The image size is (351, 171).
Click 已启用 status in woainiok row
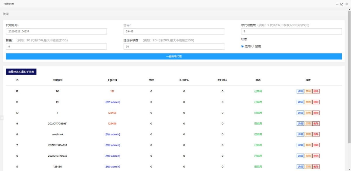coord(258,134)
